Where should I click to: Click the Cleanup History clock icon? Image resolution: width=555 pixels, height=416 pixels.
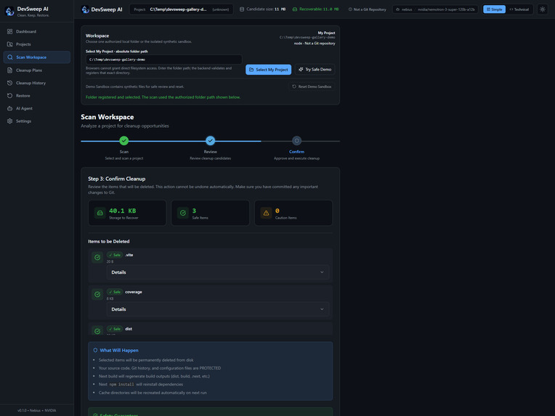coord(10,83)
